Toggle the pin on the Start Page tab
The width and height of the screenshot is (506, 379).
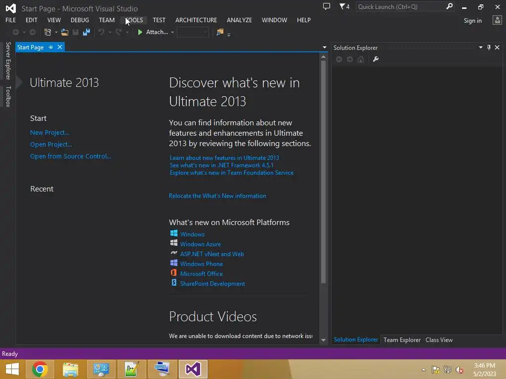[51, 47]
